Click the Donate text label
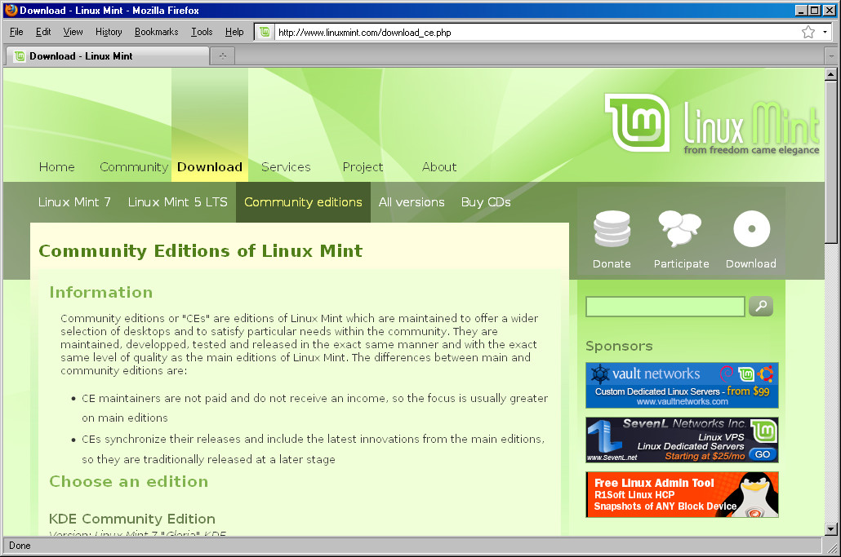 (612, 263)
